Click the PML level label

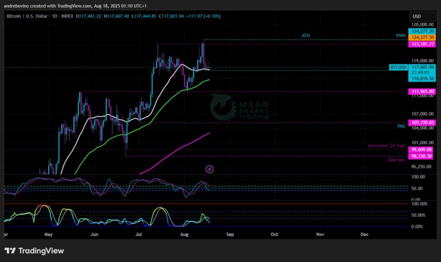coord(401,126)
